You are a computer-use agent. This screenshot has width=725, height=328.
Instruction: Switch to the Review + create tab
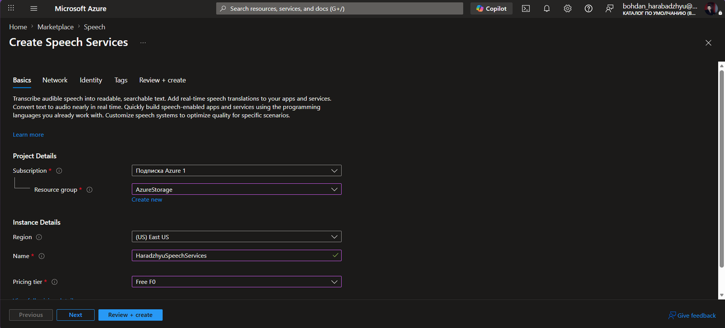(163, 80)
